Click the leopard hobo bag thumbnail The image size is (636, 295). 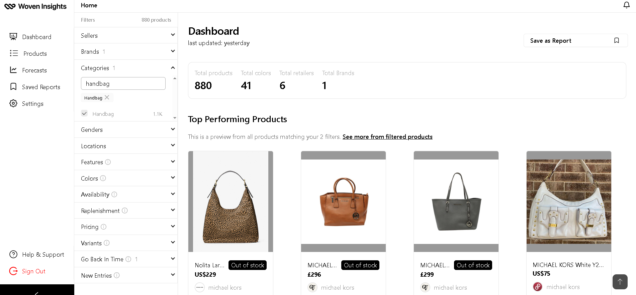tap(231, 202)
